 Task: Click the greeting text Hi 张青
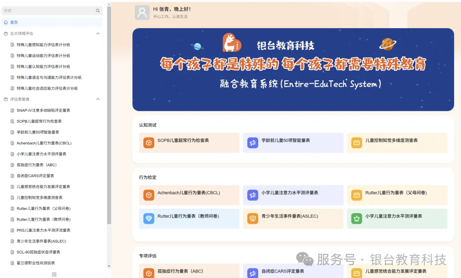172,9
